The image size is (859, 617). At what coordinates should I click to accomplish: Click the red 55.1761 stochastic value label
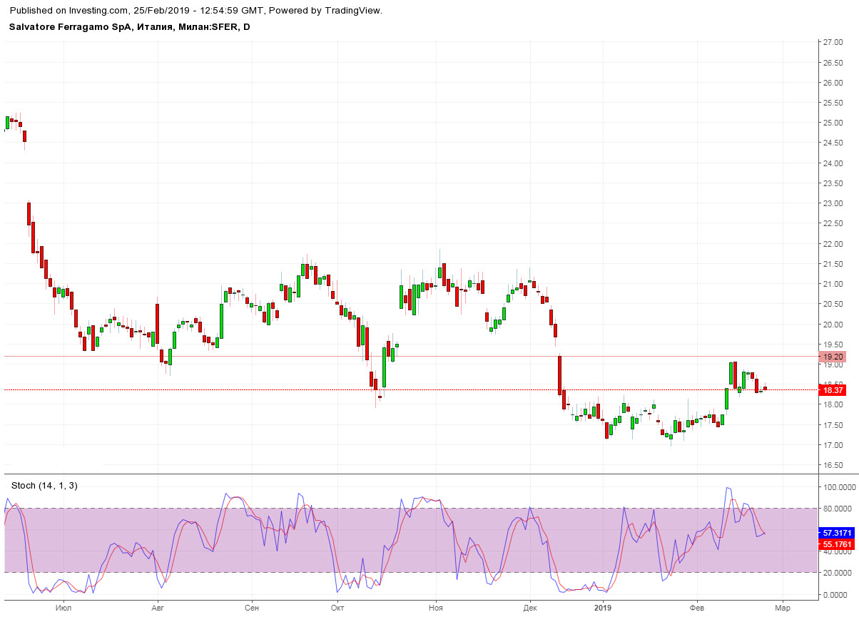(x=838, y=544)
